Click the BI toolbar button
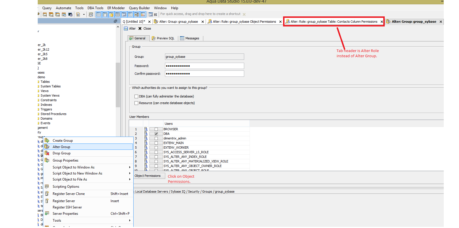The image size is (459, 228). coord(153,14)
